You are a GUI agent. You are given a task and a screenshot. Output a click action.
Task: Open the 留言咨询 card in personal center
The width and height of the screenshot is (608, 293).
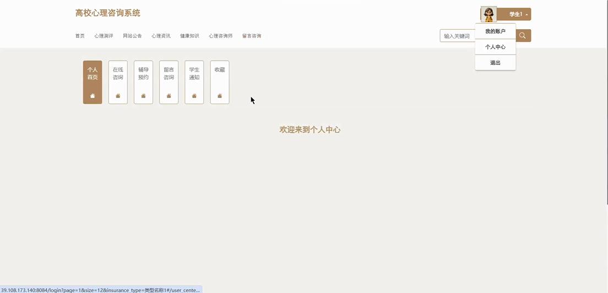pyautogui.click(x=169, y=74)
